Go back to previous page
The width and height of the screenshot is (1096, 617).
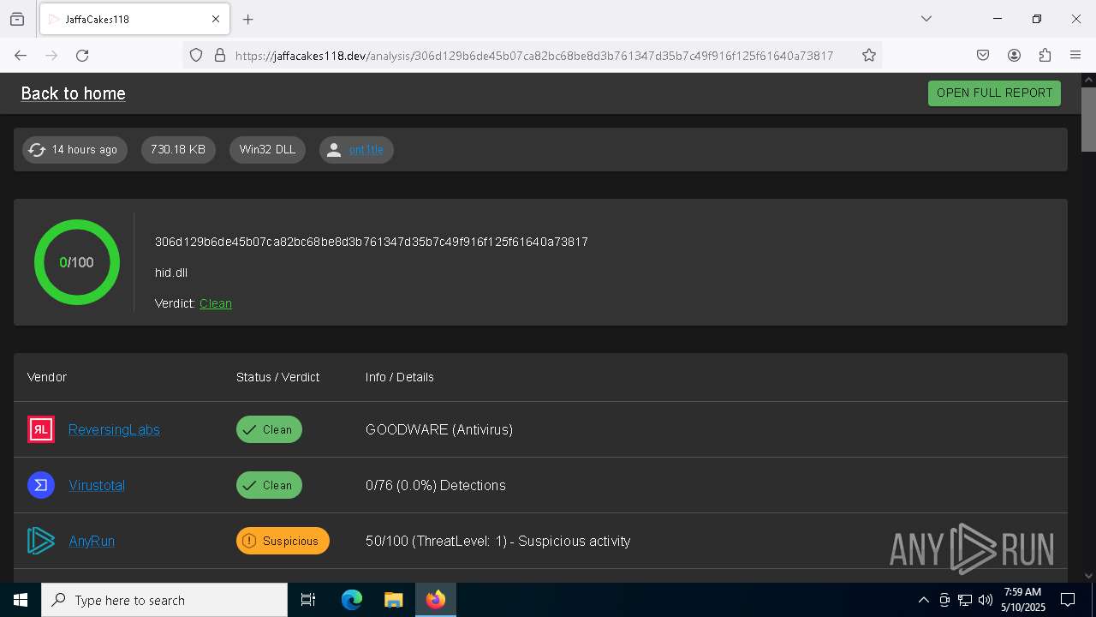[x=21, y=55]
